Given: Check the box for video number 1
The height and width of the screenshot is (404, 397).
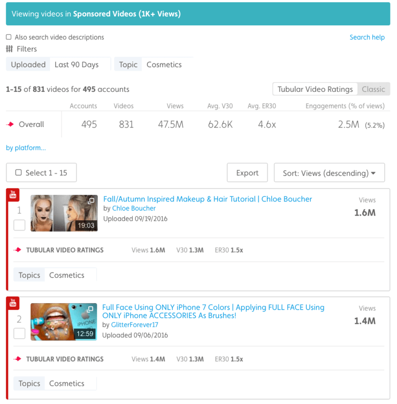Looking at the screenshot, I should [x=19, y=225].
